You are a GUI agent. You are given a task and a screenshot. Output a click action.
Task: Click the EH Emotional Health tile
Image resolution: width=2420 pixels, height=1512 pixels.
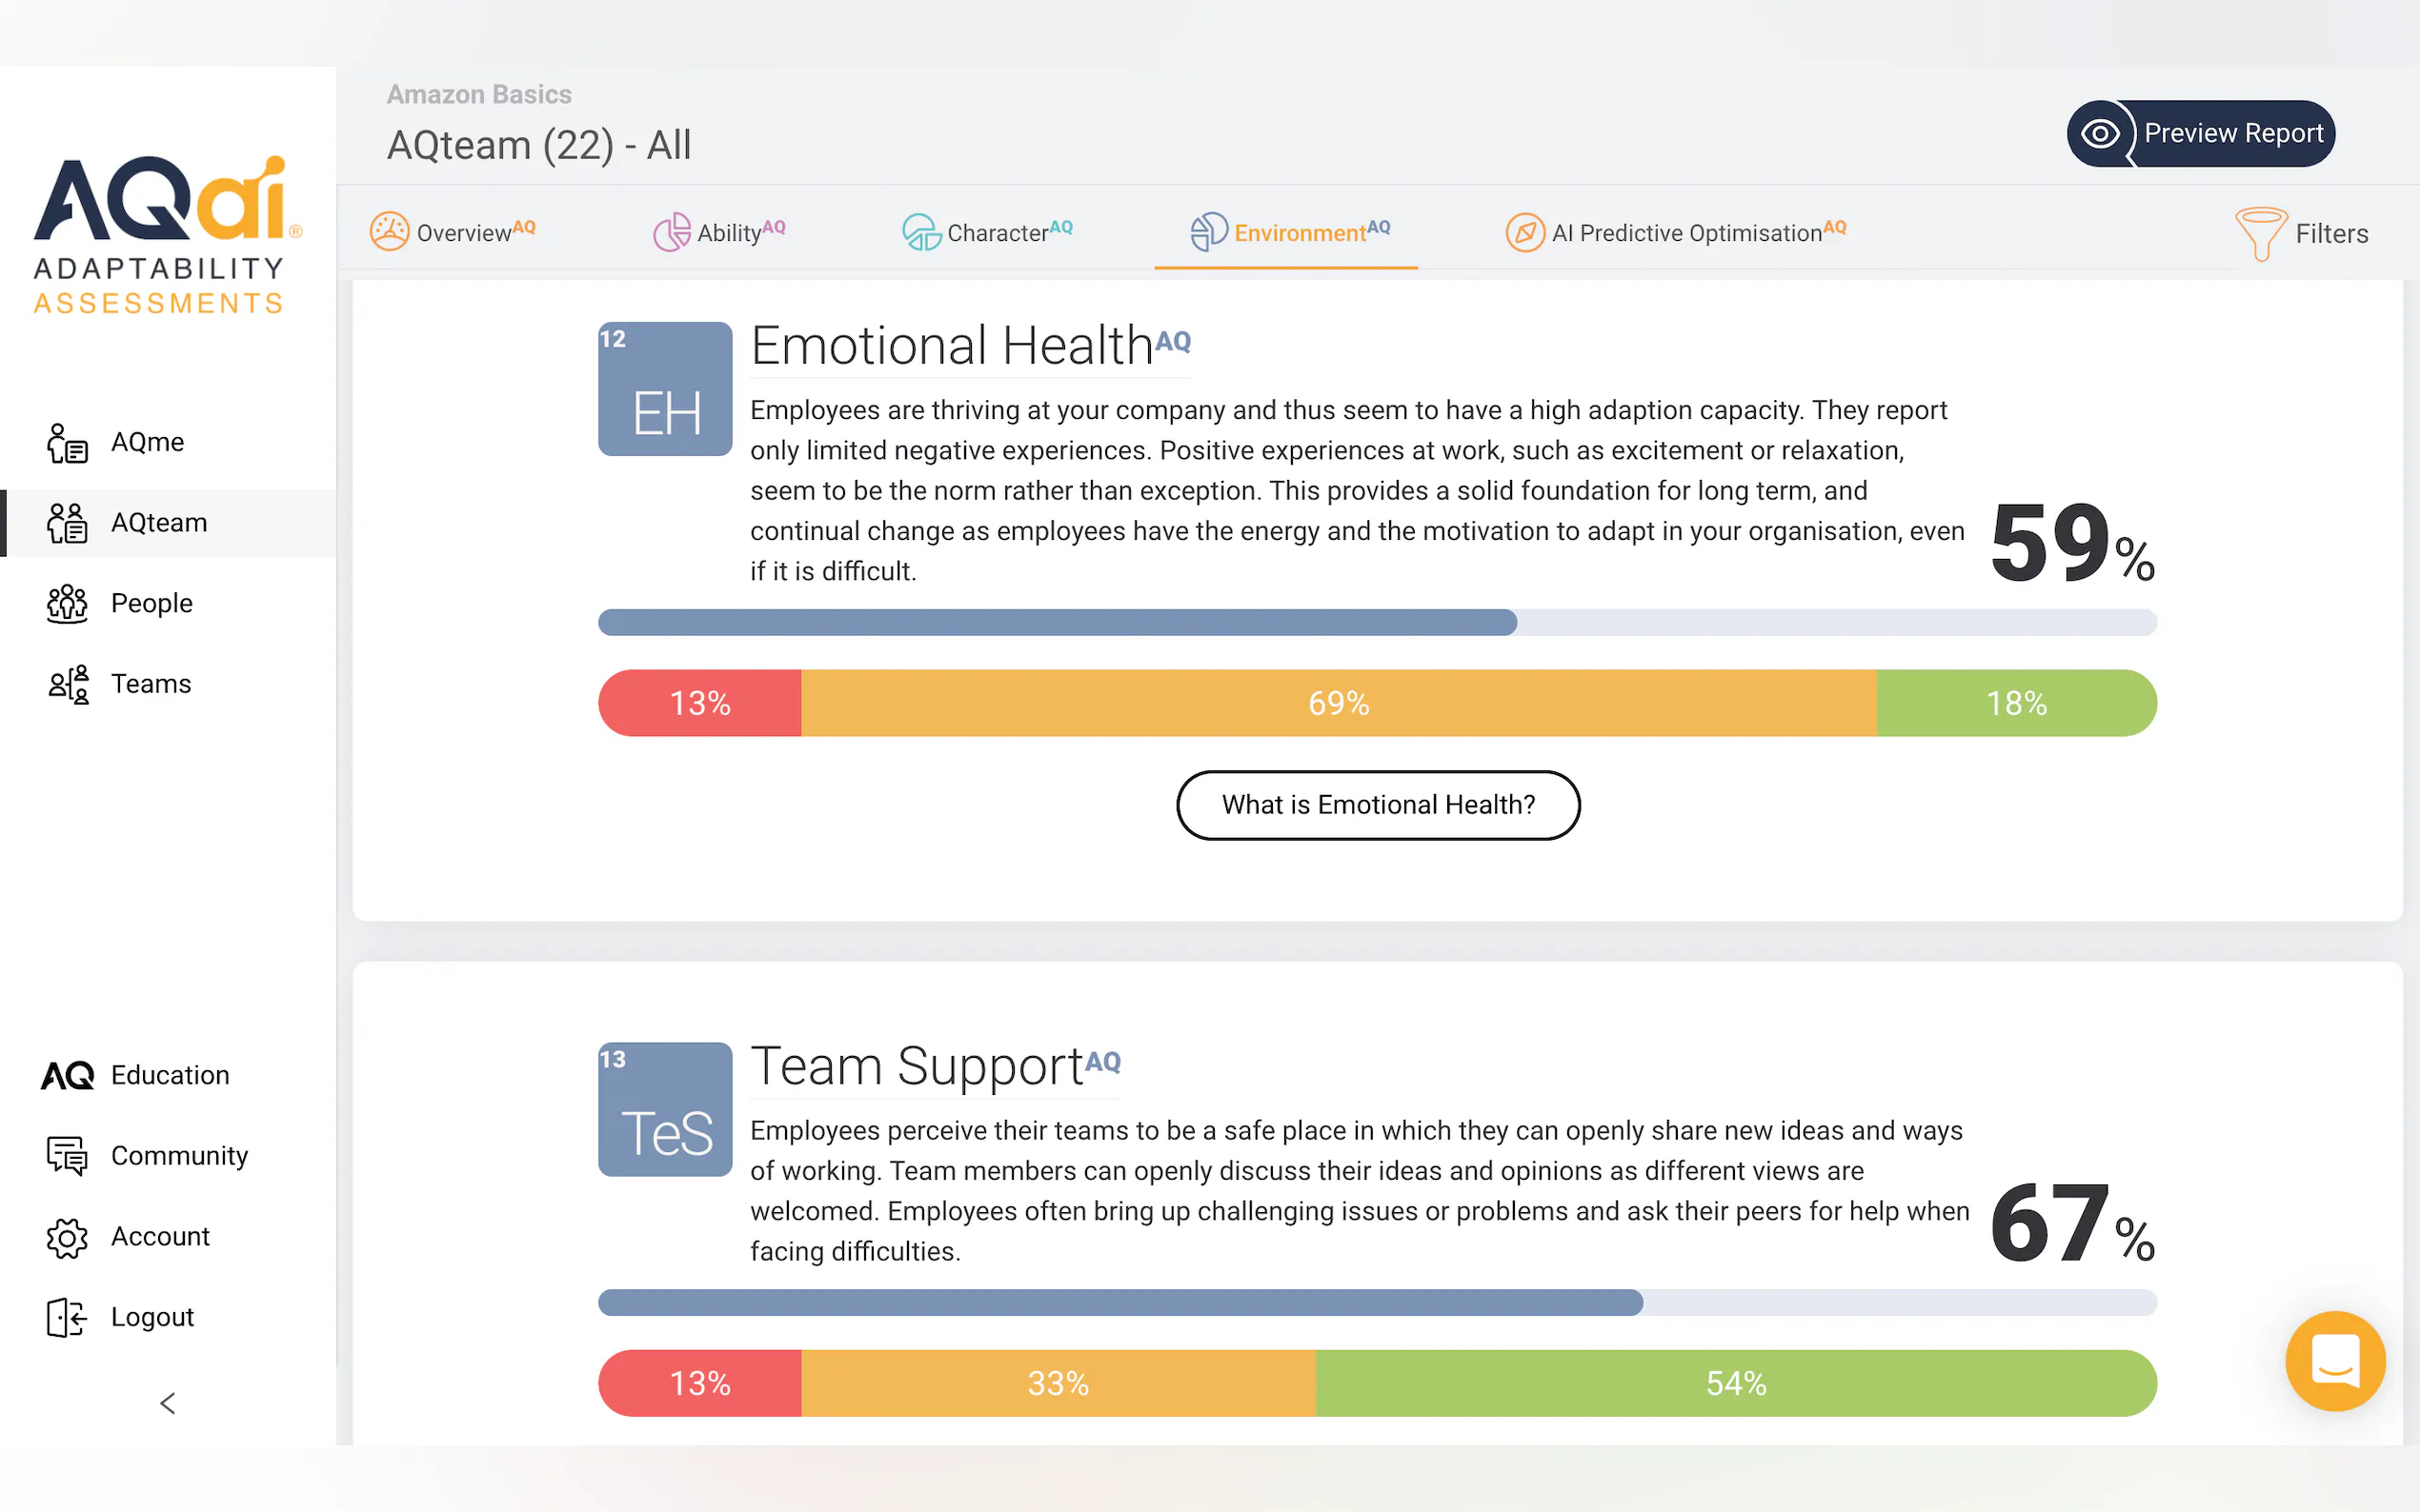point(665,389)
